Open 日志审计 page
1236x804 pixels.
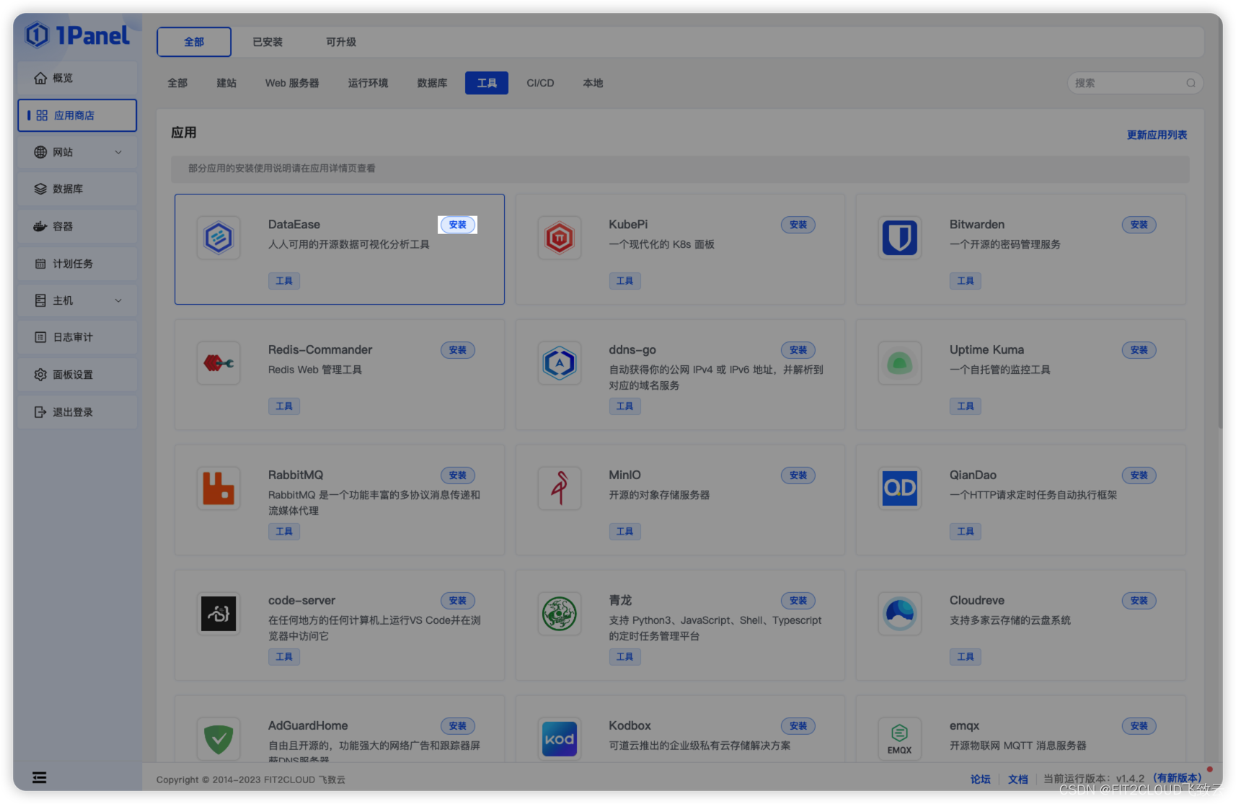point(77,337)
